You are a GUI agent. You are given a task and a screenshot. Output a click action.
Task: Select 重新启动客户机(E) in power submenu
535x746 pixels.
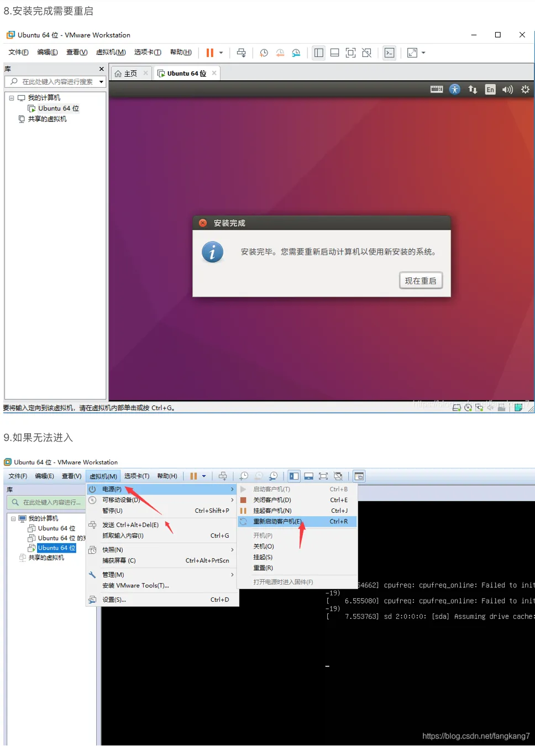click(x=297, y=522)
